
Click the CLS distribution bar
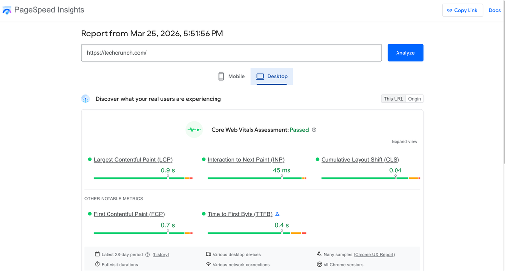371,178
